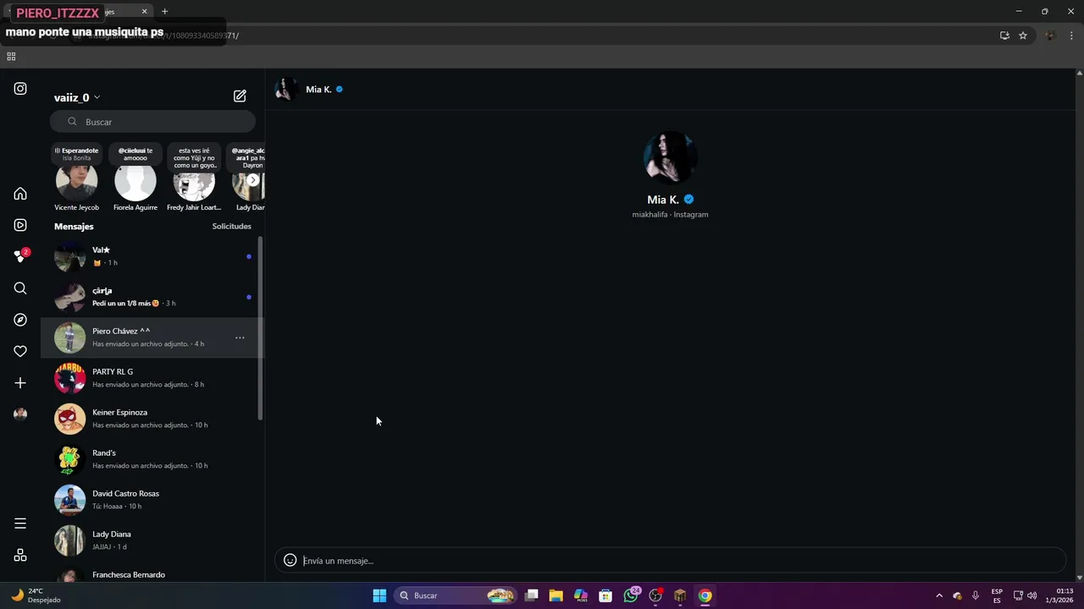Viewport: 1084px width, 609px height.
Task: Click the Envía un mensaje input field
Action: tap(670, 560)
